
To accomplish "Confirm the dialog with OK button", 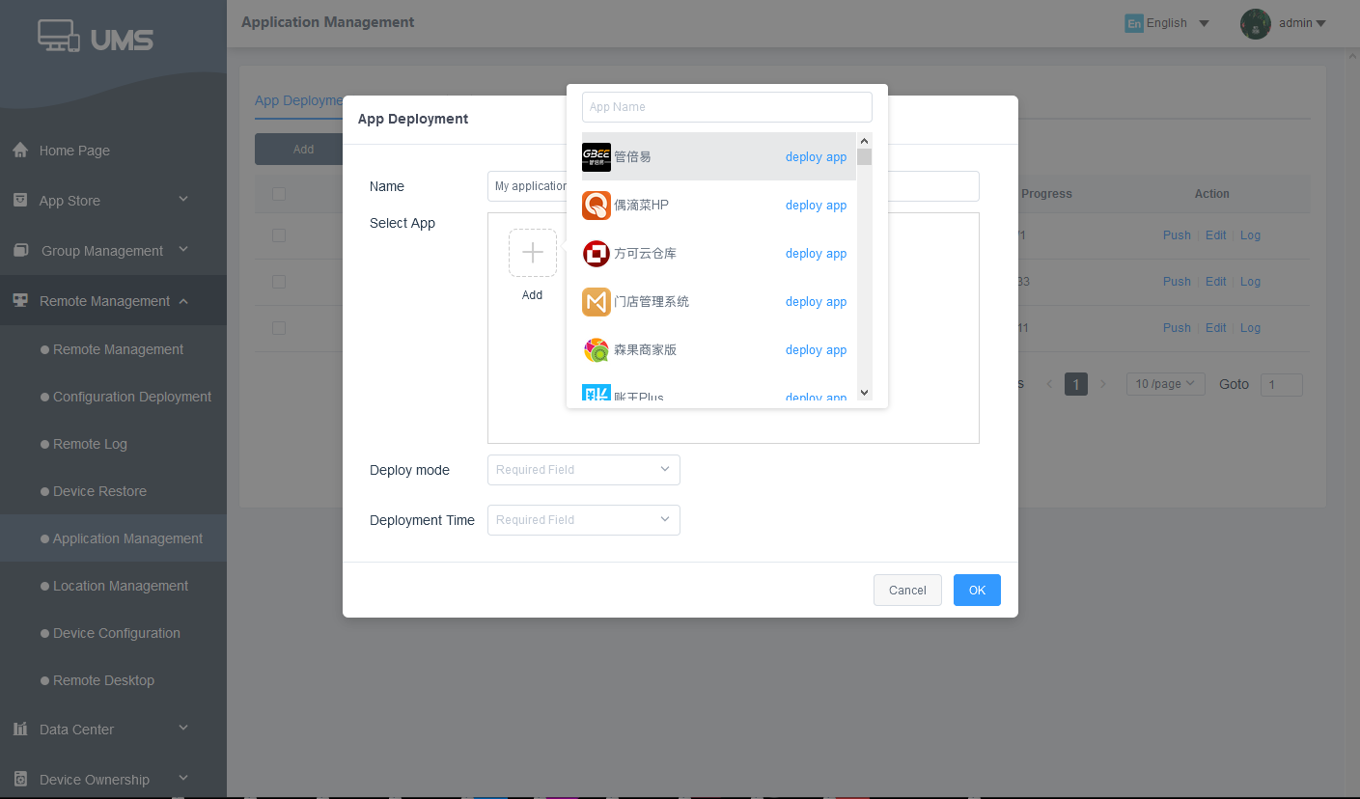I will 977,590.
